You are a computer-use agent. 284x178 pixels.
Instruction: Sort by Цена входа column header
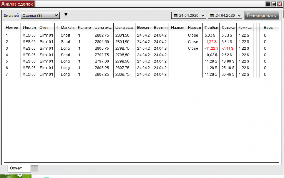(103, 28)
